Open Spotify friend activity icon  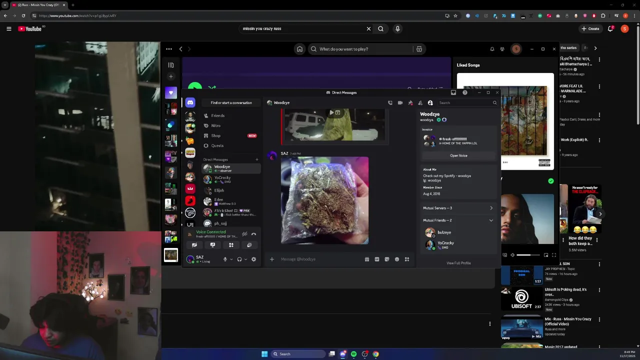point(502,49)
